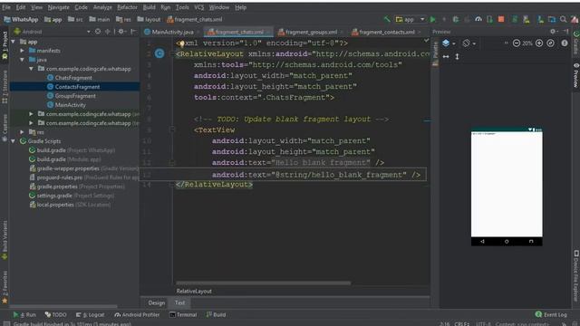This screenshot has width=580, height=326.
Task: Open the Android Profiler gauge toolbar icon
Action: tap(478, 19)
